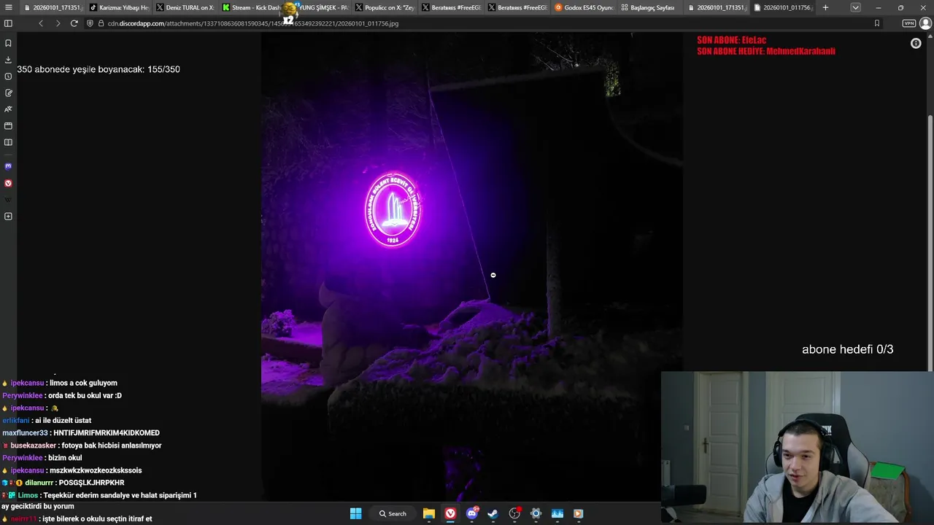
Task: Open the Vivaldi main menu button
Action: point(8,7)
